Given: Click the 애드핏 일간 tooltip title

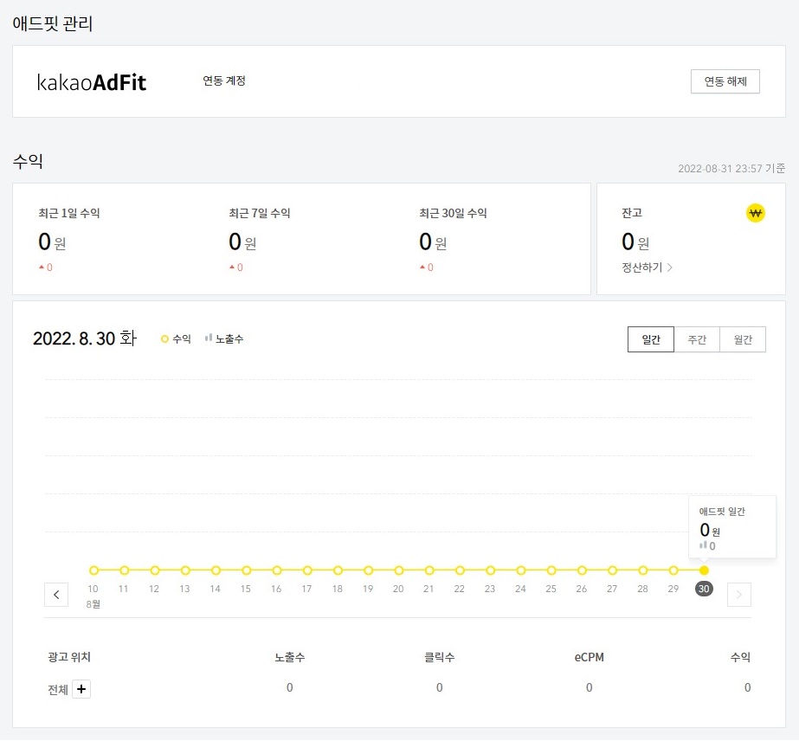Looking at the screenshot, I should point(722,512).
